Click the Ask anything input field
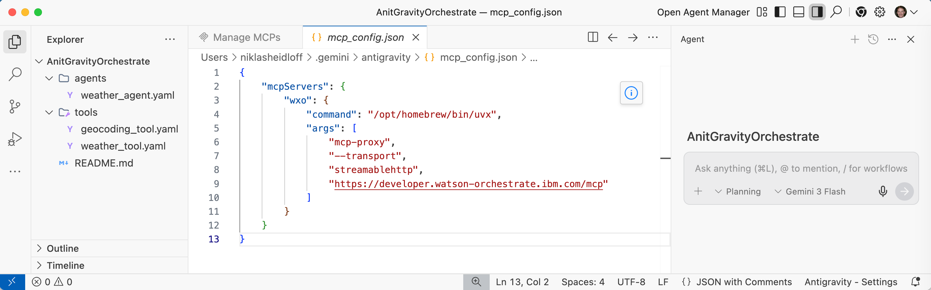Screen dimensions: 931x290 (801, 168)
